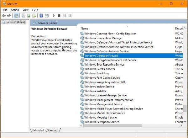Viewport: 188px width, 138px height.
Task: Open Properties from the toolbar icon
Action: pyautogui.click(x=23, y=15)
